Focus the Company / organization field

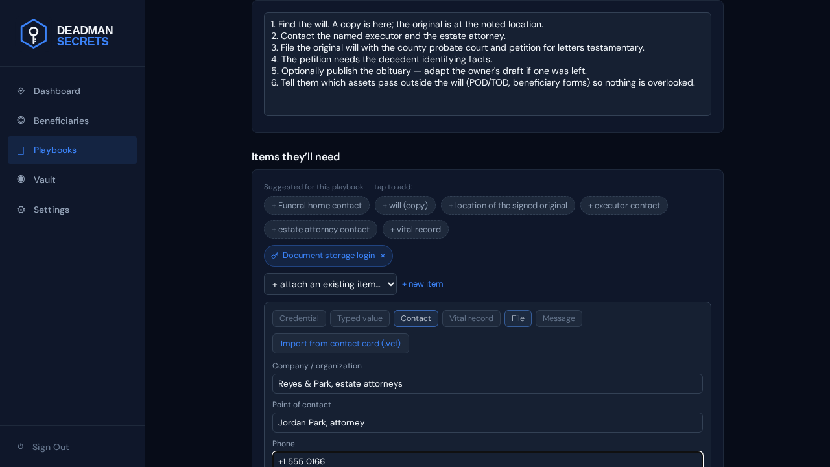pyautogui.click(x=488, y=384)
